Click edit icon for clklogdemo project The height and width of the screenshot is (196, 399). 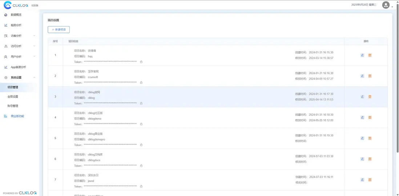point(362,118)
